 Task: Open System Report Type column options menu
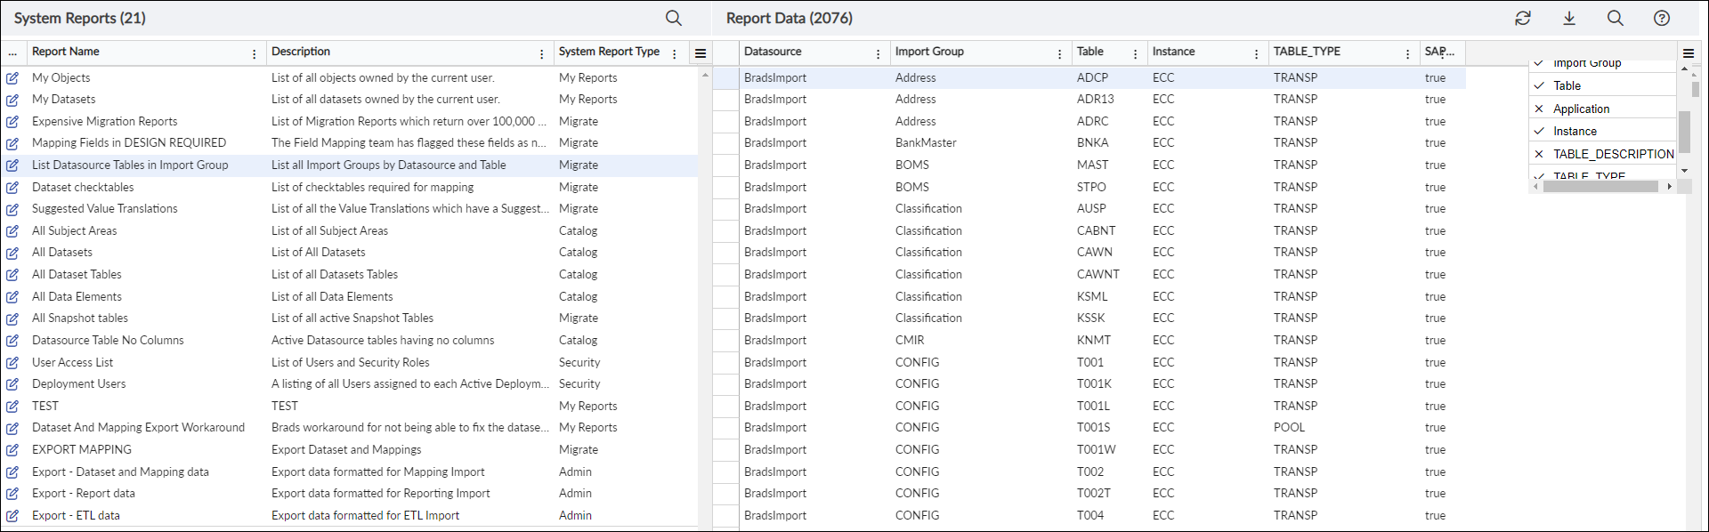point(675,54)
